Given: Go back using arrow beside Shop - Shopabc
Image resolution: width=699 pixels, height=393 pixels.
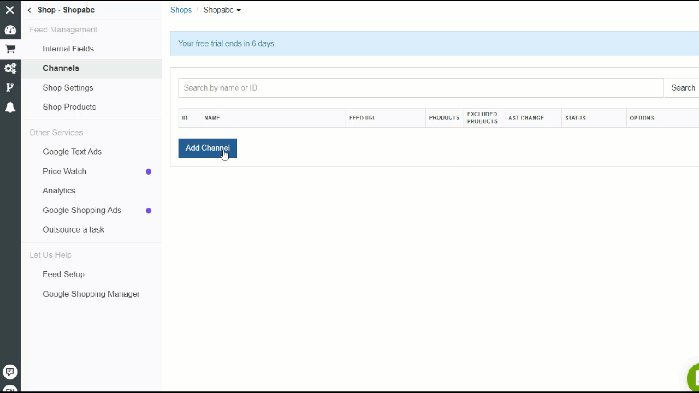Looking at the screenshot, I should click(x=29, y=10).
